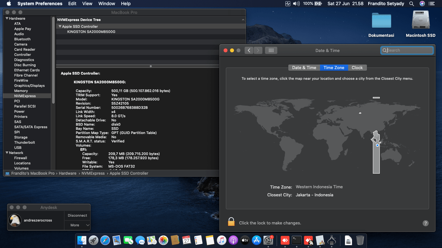
Task: Click Frandito Setyady user name in menu bar
Action: tap(386, 4)
